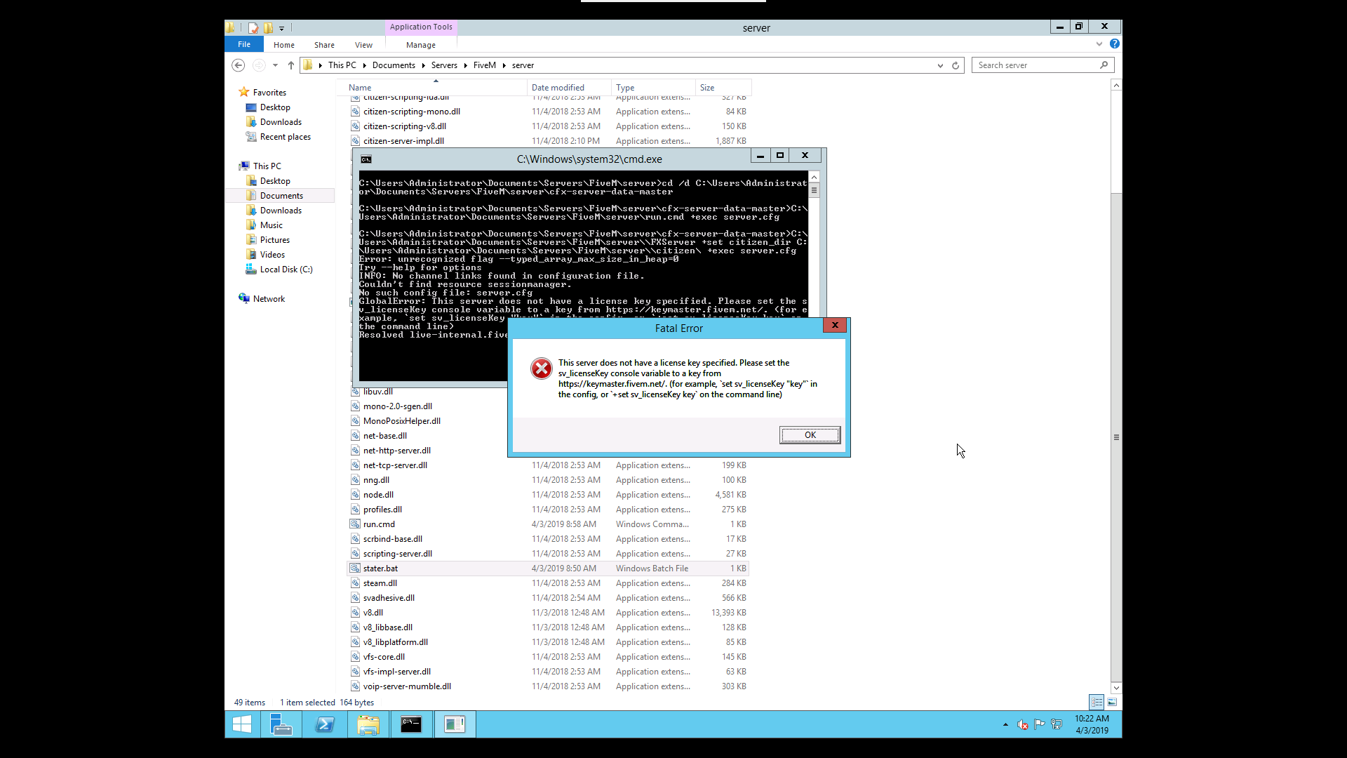Open PowerShell from the taskbar
1347x758 pixels.
click(x=325, y=724)
